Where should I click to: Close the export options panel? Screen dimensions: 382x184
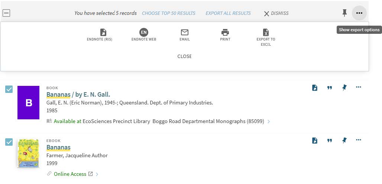click(x=184, y=57)
